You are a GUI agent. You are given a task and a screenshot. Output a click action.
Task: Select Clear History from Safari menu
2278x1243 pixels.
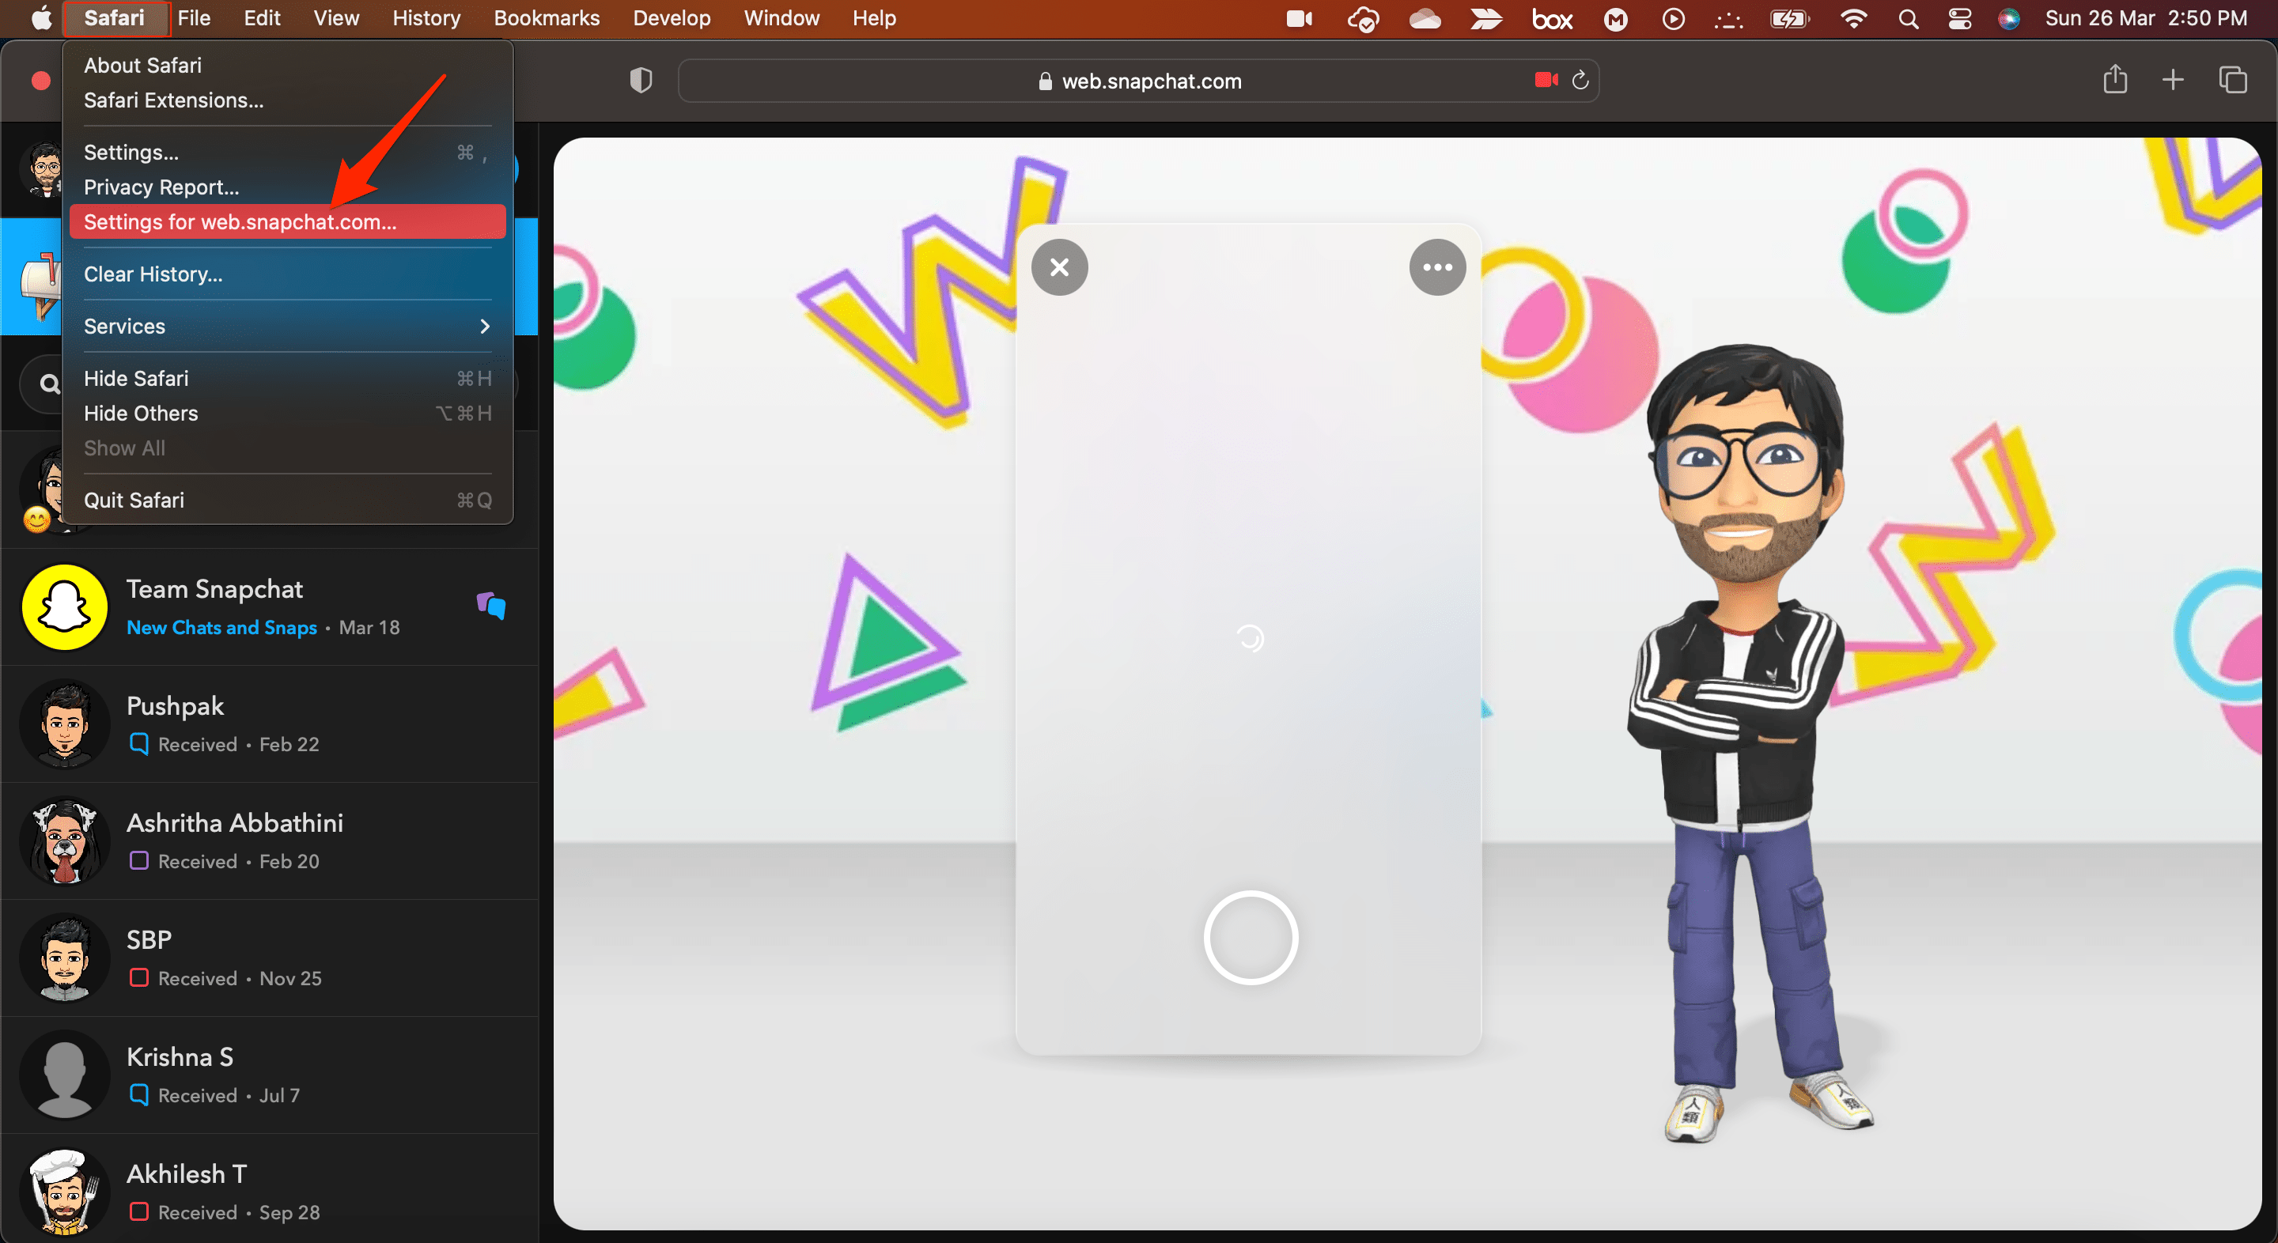(x=152, y=274)
